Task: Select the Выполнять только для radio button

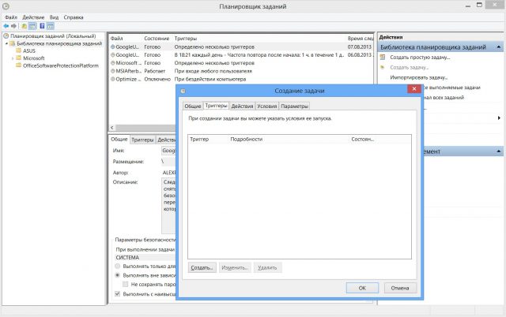Action: click(x=118, y=266)
